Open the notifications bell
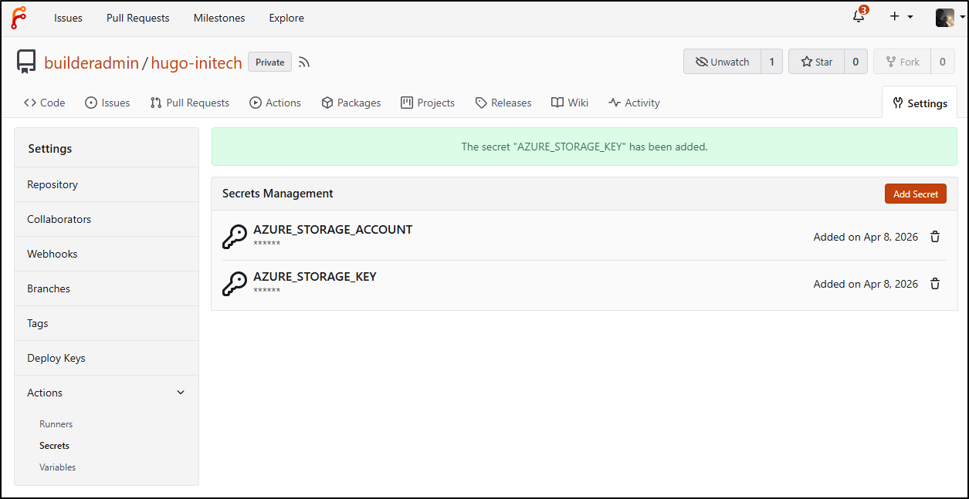The height and width of the screenshot is (499, 969). pyautogui.click(x=859, y=17)
